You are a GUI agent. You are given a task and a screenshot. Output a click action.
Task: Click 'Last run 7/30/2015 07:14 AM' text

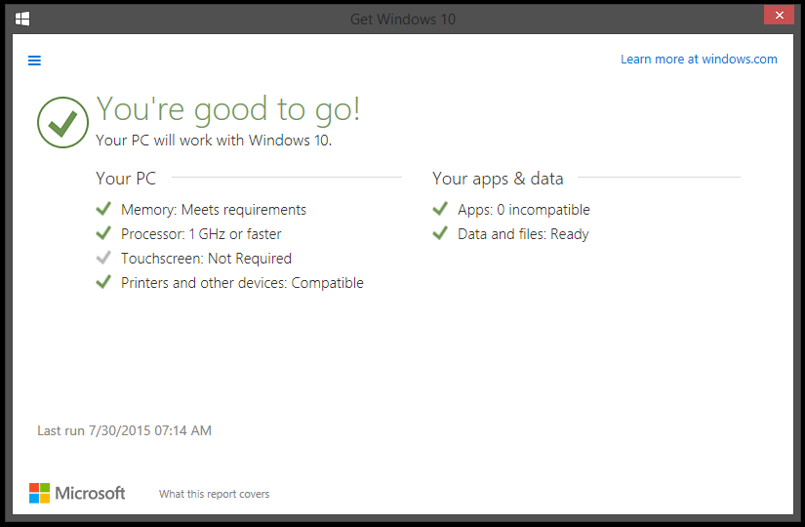(x=124, y=430)
